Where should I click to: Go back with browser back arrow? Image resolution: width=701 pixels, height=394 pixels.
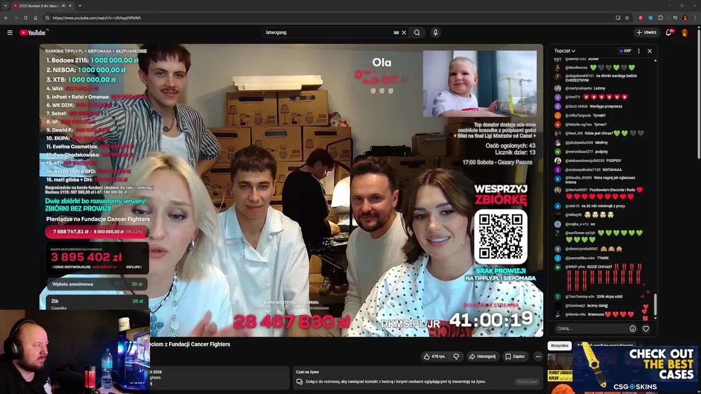tap(6, 18)
